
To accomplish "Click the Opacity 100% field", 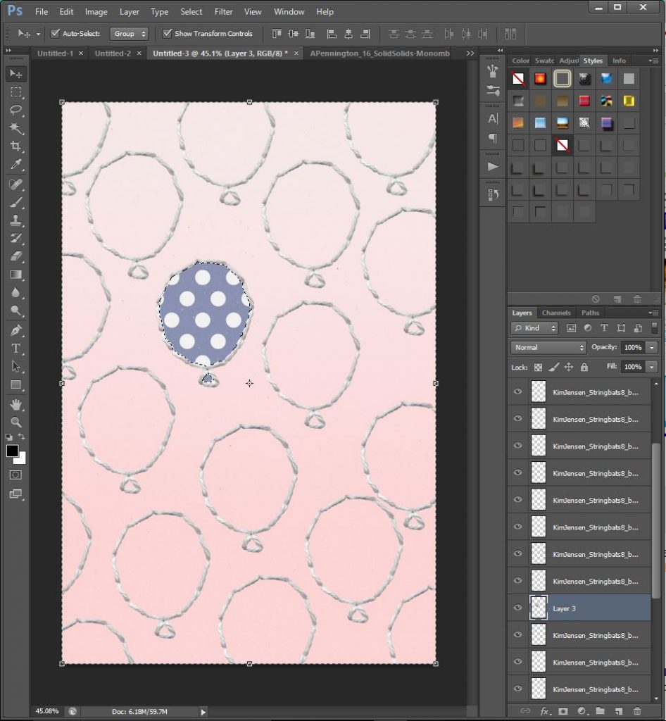I will [x=632, y=348].
